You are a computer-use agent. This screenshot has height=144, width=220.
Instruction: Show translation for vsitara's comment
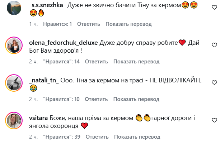[x=137, y=137]
